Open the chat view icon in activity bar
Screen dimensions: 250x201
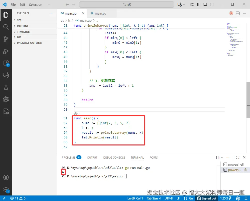pos(6,75)
